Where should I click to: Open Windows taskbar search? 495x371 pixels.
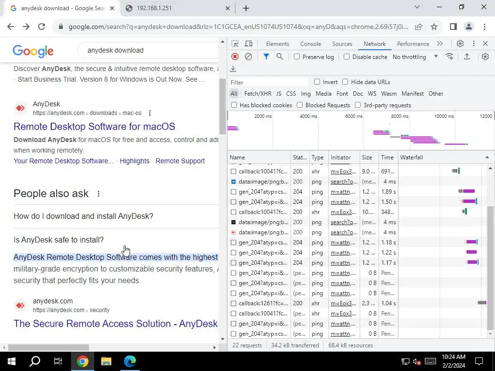pos(35,361)
